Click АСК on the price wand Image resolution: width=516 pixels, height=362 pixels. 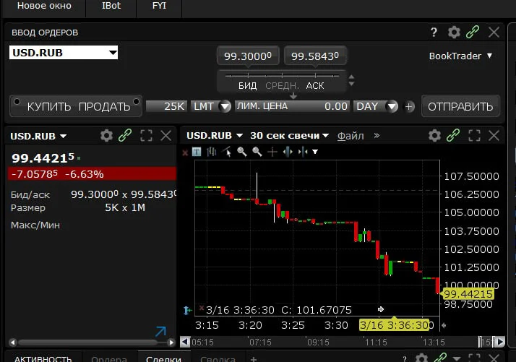click(x=315, y=86)
